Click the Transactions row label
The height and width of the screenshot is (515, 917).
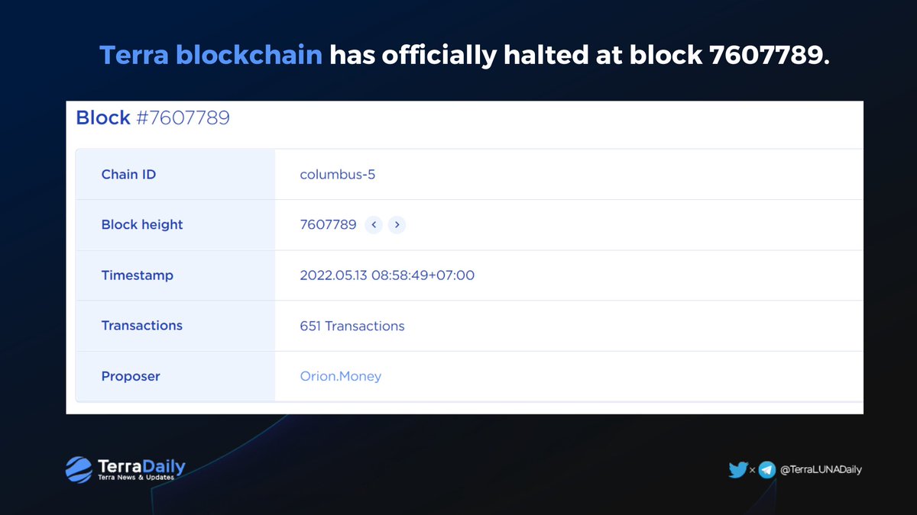point(142,326)
